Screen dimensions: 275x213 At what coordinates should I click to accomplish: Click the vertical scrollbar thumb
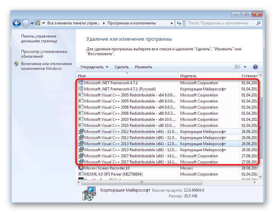pyautogui.click(x=261, y=128)
